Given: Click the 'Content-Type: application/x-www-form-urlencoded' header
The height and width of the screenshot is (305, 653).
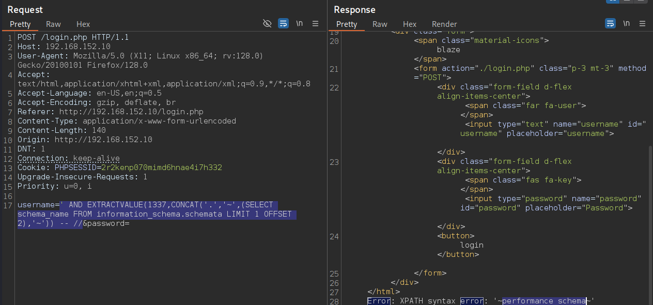Looking at the screenshot, I should [x=127, y=121].
